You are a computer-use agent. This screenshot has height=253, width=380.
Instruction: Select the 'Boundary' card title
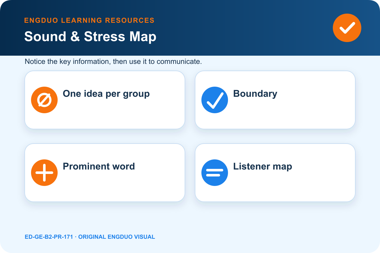255,94
